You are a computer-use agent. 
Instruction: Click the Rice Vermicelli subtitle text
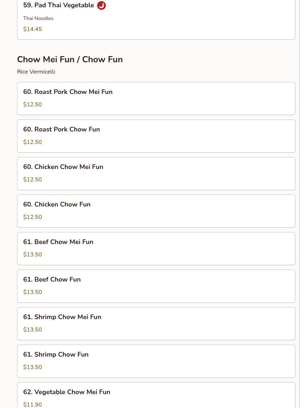(36, 71)
